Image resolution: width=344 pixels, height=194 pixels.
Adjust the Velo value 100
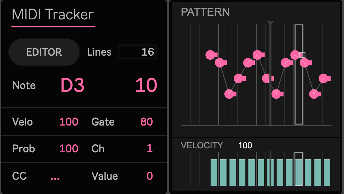tap(69, 122)
